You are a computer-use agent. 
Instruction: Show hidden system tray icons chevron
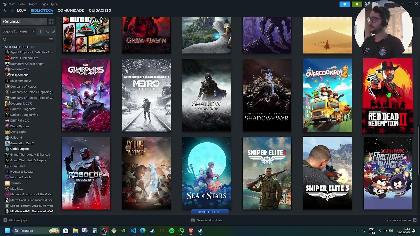point(356,231)
